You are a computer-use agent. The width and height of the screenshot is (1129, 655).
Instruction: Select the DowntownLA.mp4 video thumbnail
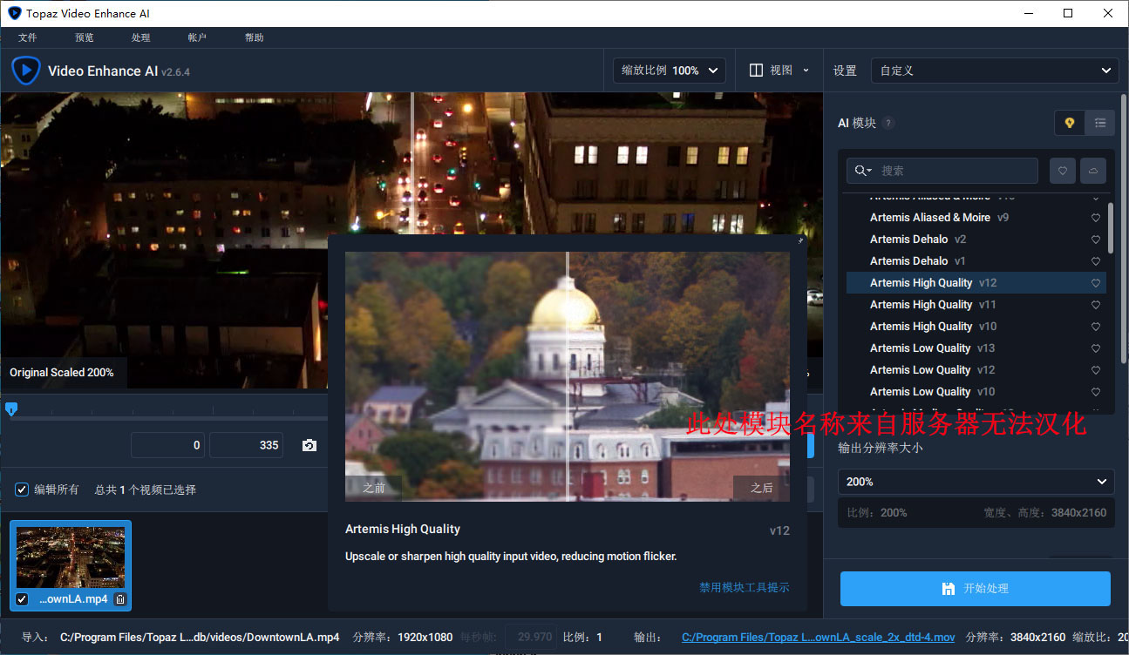[71, 557]
